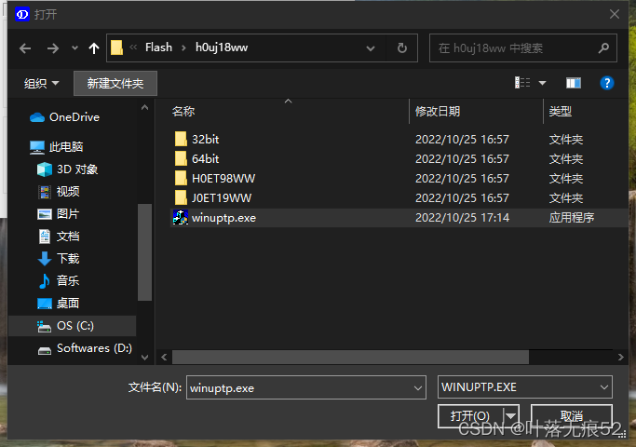This screenshot has height=447, width=636.
Task: Click the address bar folder icon
Action: coord(116,47)
